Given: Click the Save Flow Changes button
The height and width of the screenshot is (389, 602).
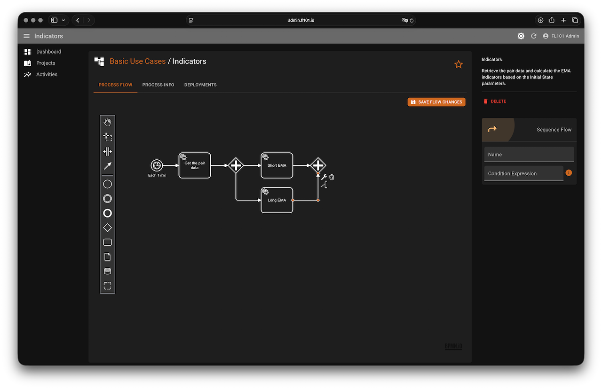Looking at the screenshot, I should 436,102.
